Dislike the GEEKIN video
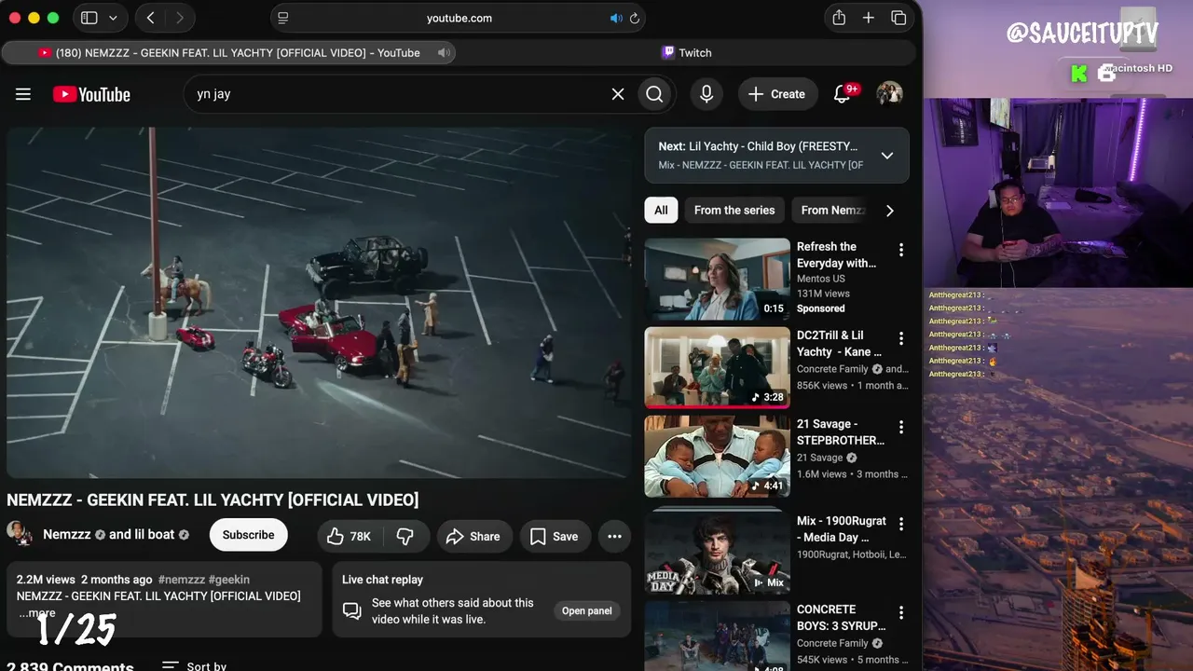1193x671 pixels. [405, 536]
